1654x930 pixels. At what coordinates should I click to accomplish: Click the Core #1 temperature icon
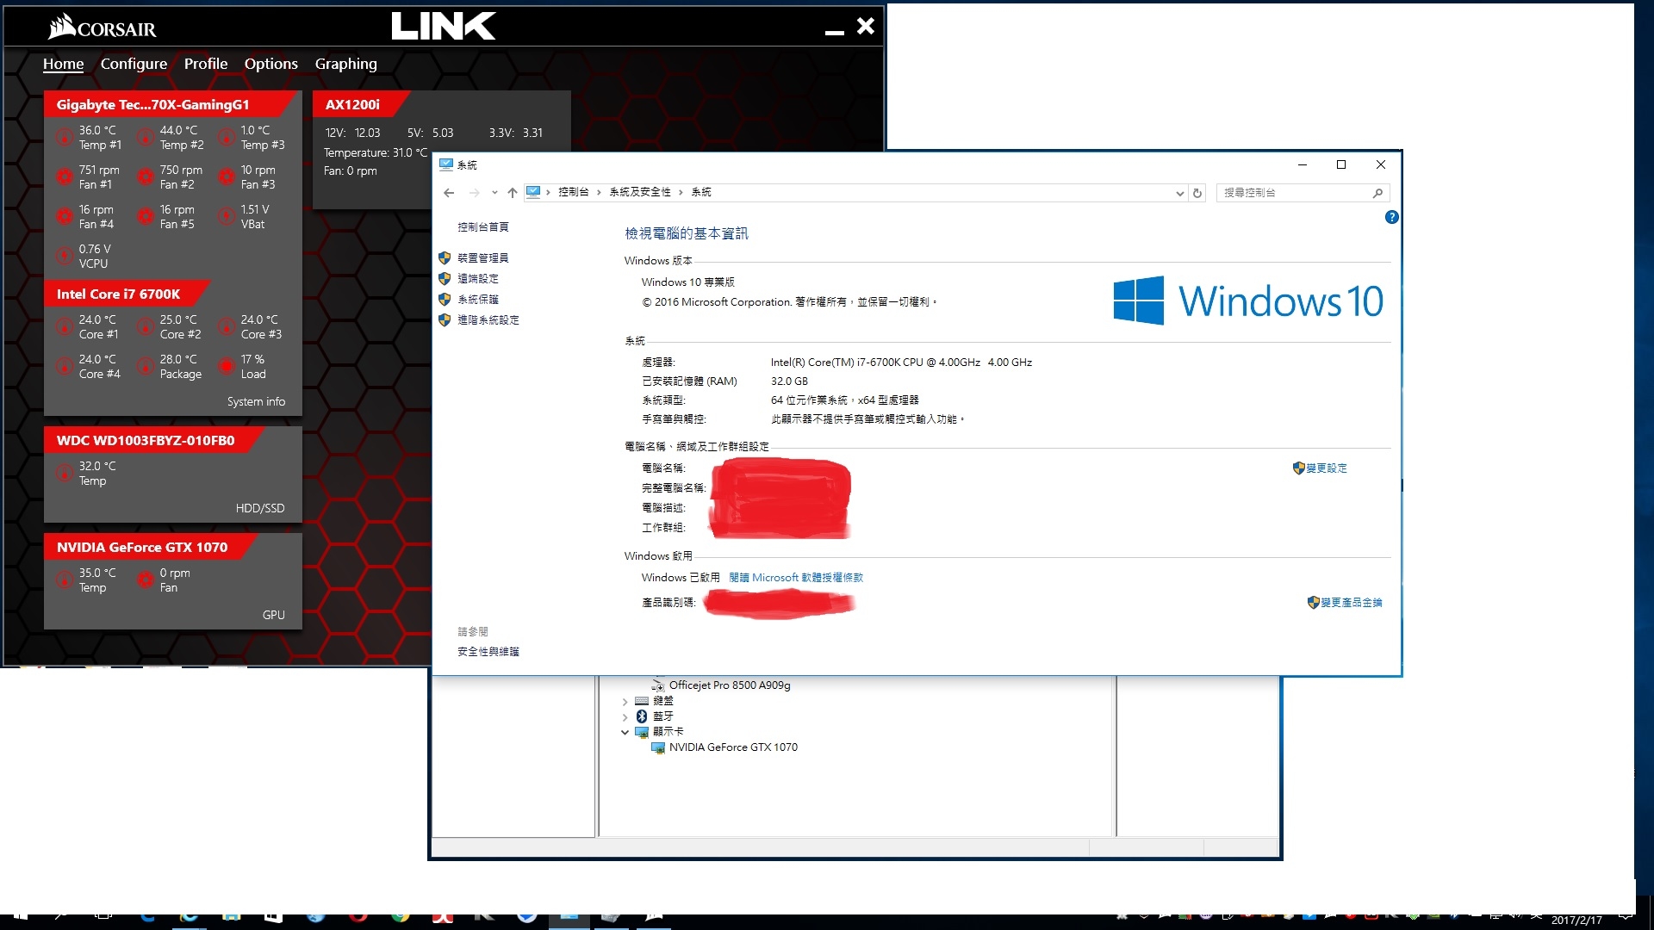65,326
